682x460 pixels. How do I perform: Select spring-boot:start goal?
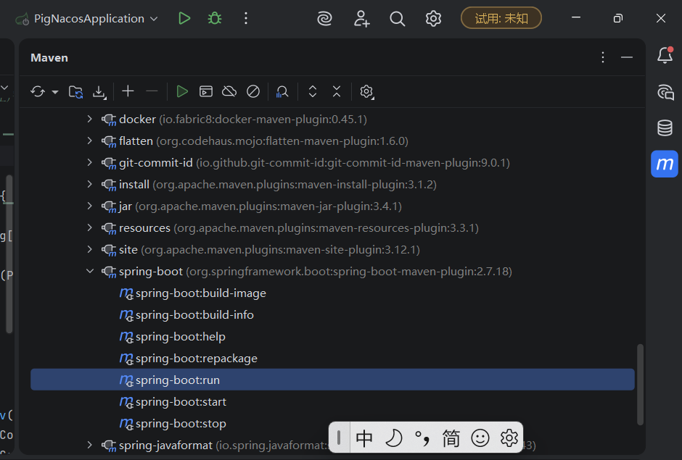click(x=333, y=401)
